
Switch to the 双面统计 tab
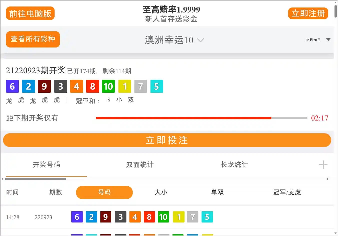140,165
